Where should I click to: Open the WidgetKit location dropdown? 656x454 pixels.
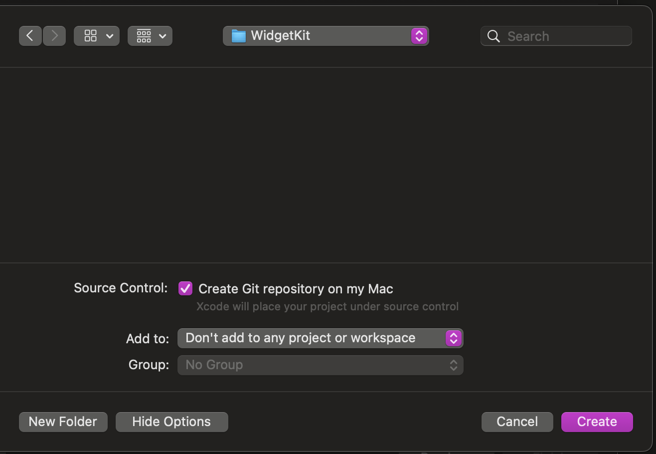[x=419, y=35]
